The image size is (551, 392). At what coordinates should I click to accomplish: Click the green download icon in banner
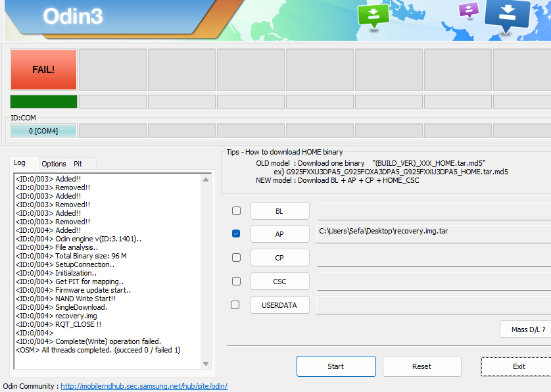(x=373, y=15)
